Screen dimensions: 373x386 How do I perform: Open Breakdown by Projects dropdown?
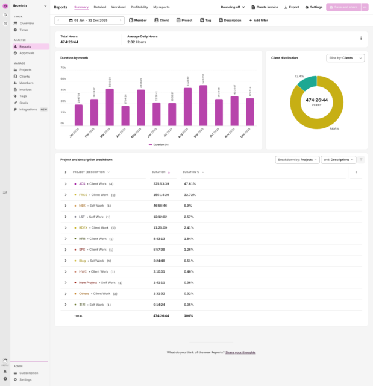pos(297,160)
